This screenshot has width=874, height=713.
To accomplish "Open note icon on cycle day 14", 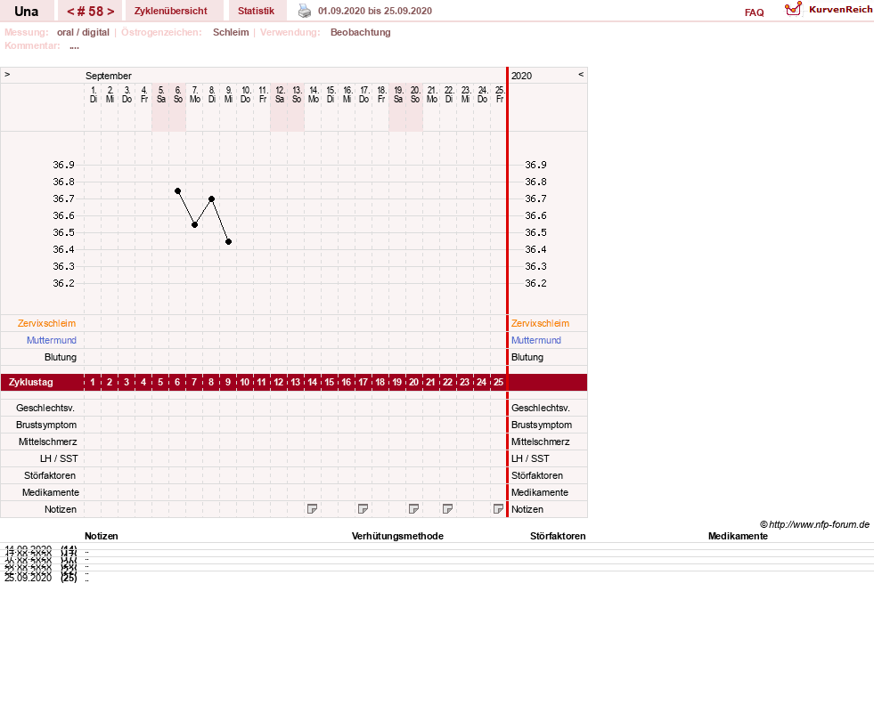I will pyautogui.click(x=312, y=508).
